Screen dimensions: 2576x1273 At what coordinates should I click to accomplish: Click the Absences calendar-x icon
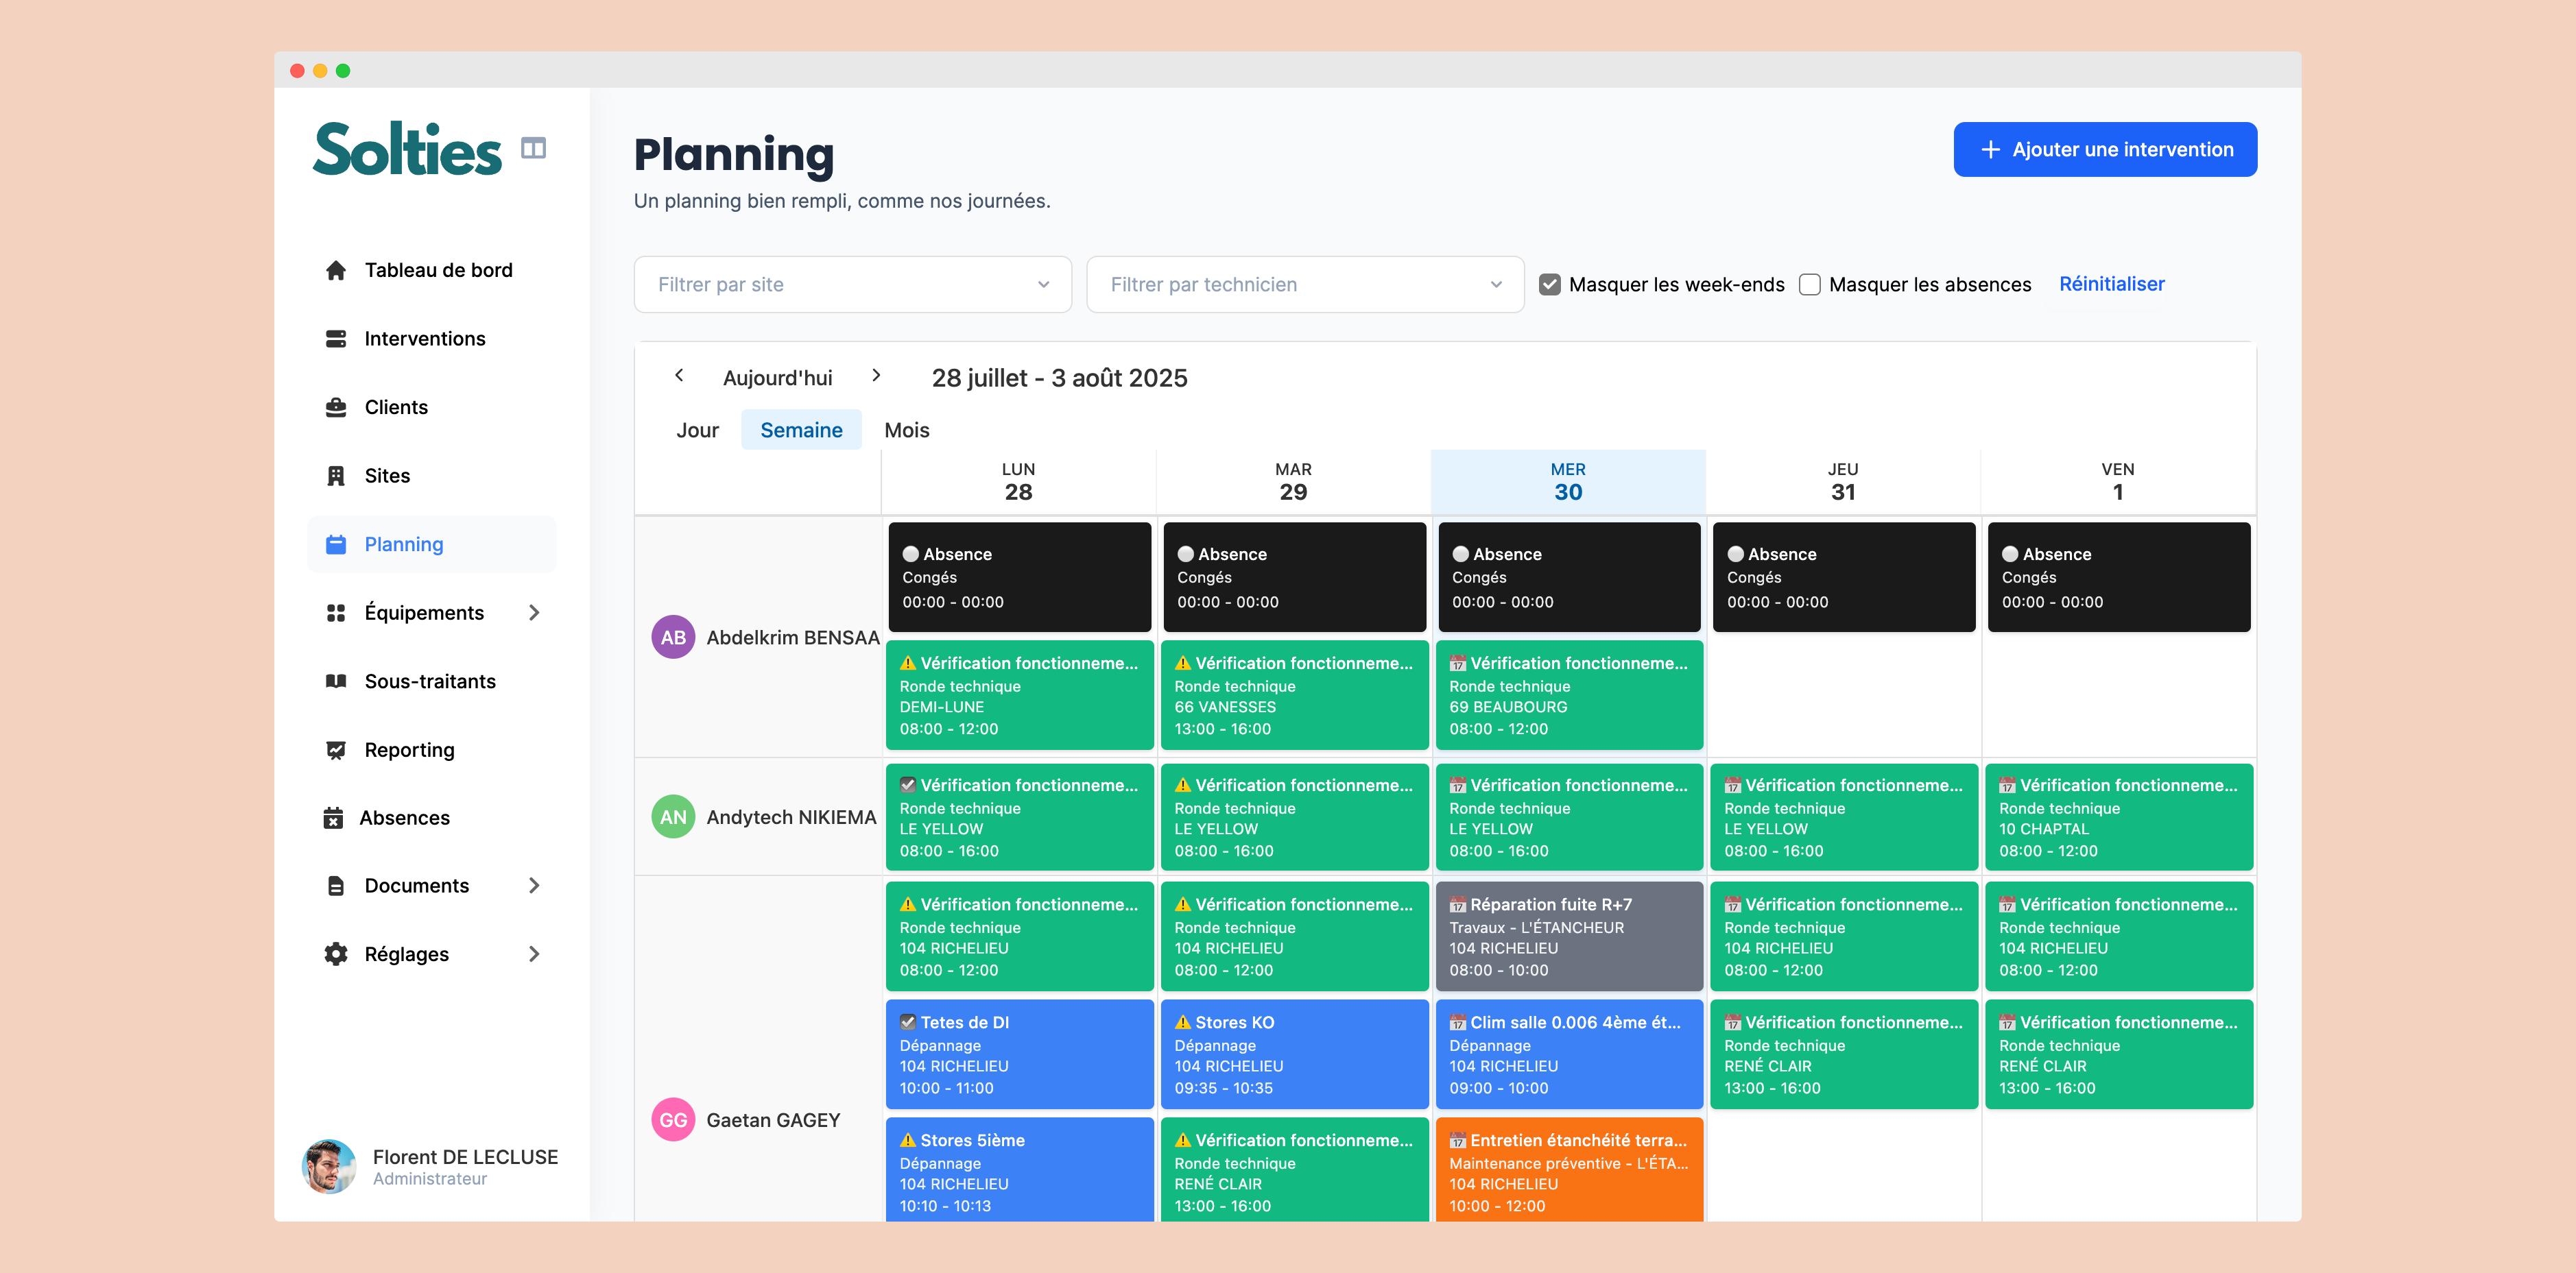point(333,817)
